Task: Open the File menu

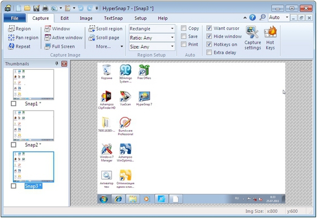Action: 15,18
